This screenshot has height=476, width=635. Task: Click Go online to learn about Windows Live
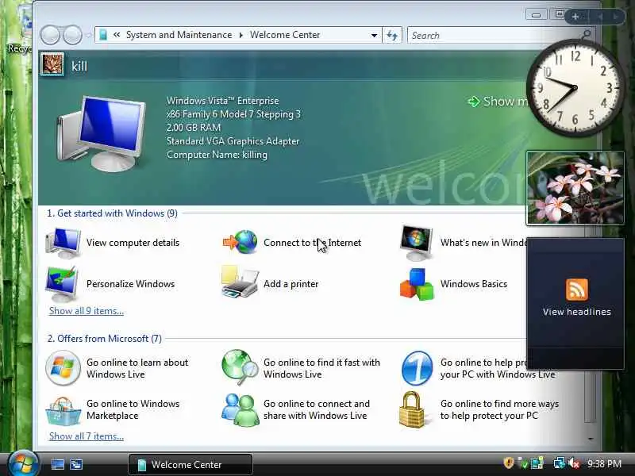[137, 368]
